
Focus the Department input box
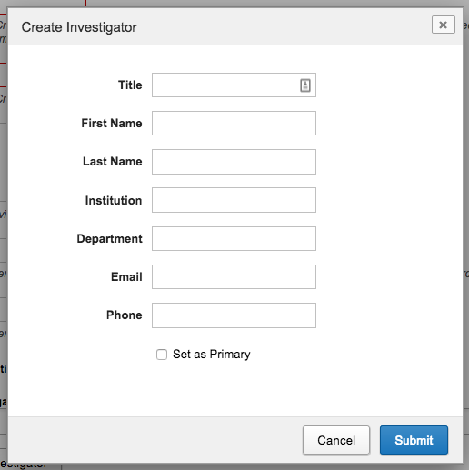click(234, 238)
